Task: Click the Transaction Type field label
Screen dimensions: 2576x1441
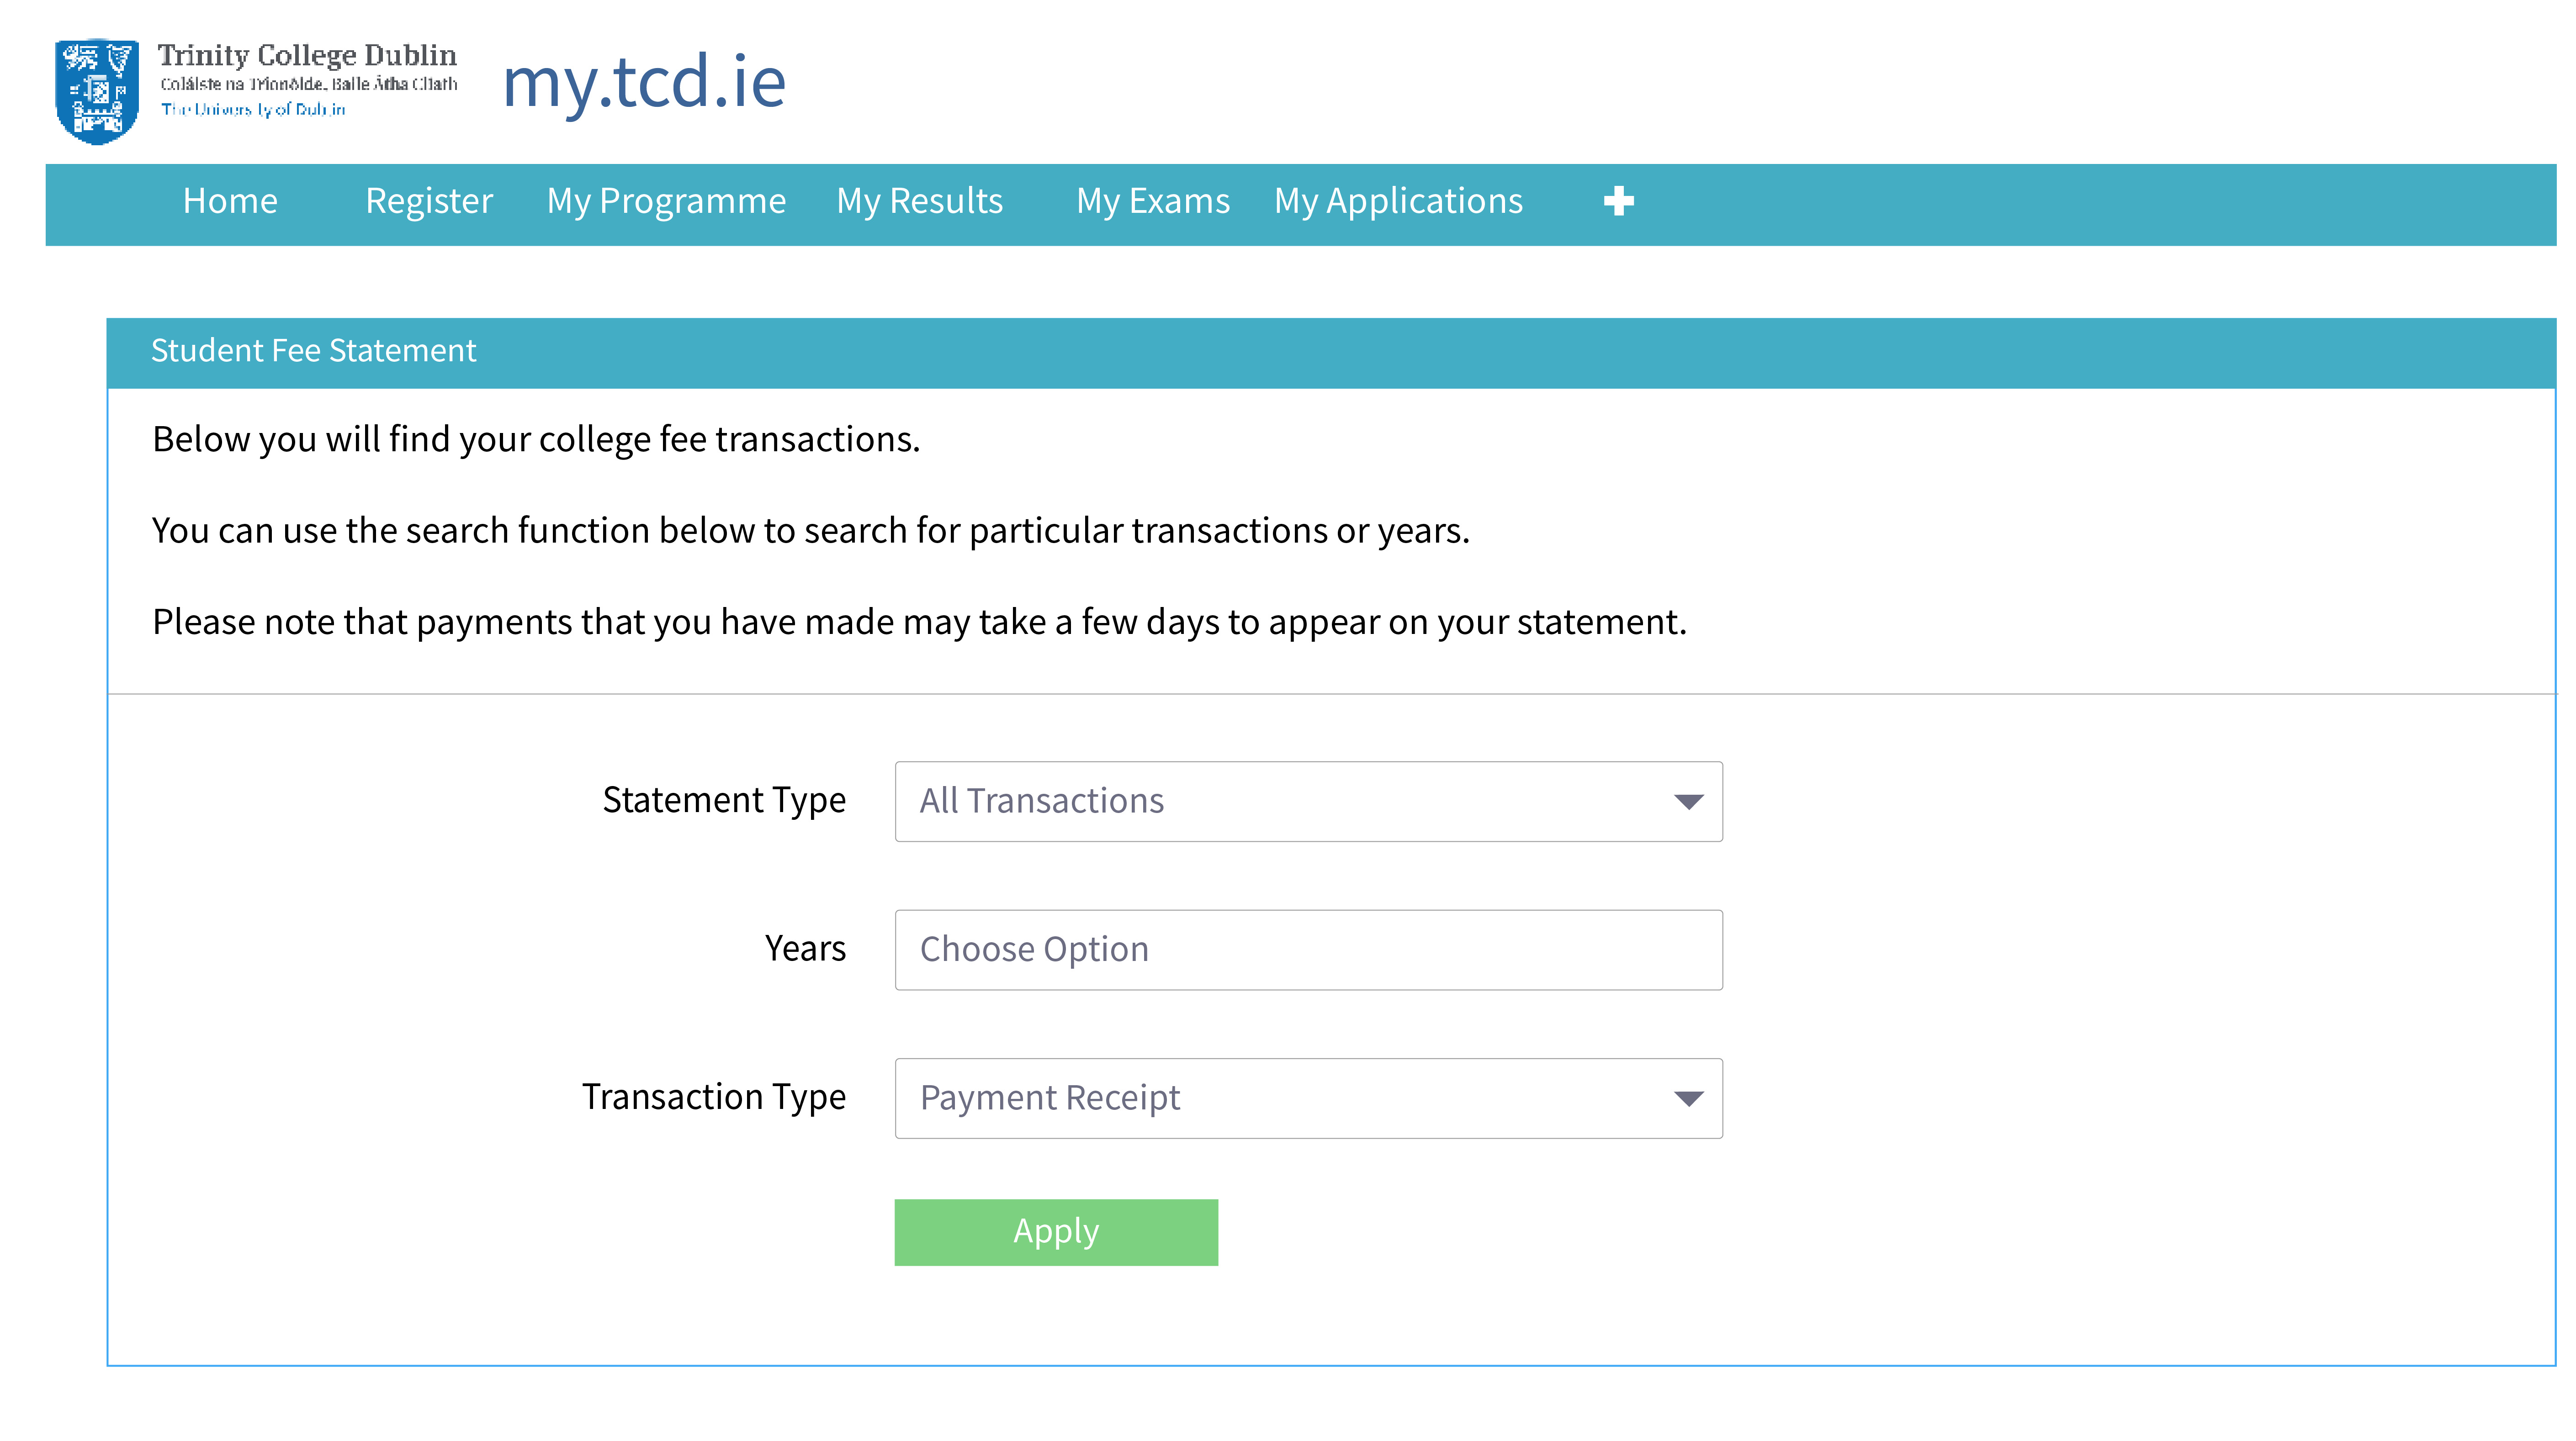Action: coord(713,1096)
